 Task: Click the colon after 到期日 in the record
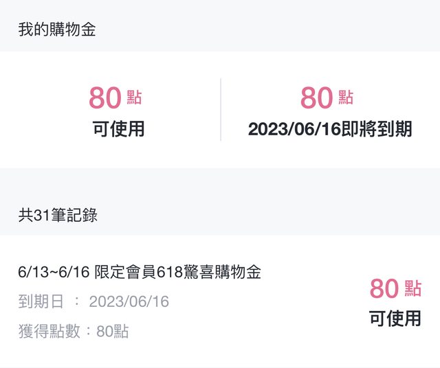point(76,302)
